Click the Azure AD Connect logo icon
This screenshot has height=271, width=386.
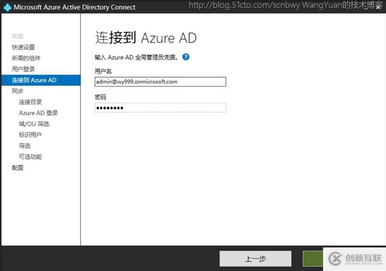[7, 7]
